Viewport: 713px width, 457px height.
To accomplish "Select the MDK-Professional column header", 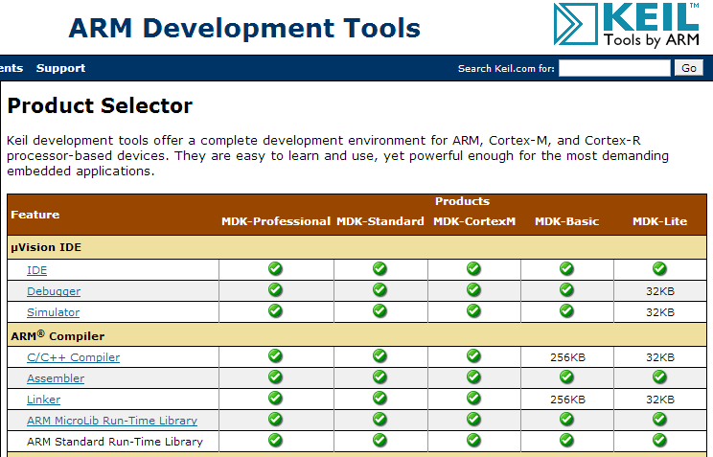I will (276, 221).
